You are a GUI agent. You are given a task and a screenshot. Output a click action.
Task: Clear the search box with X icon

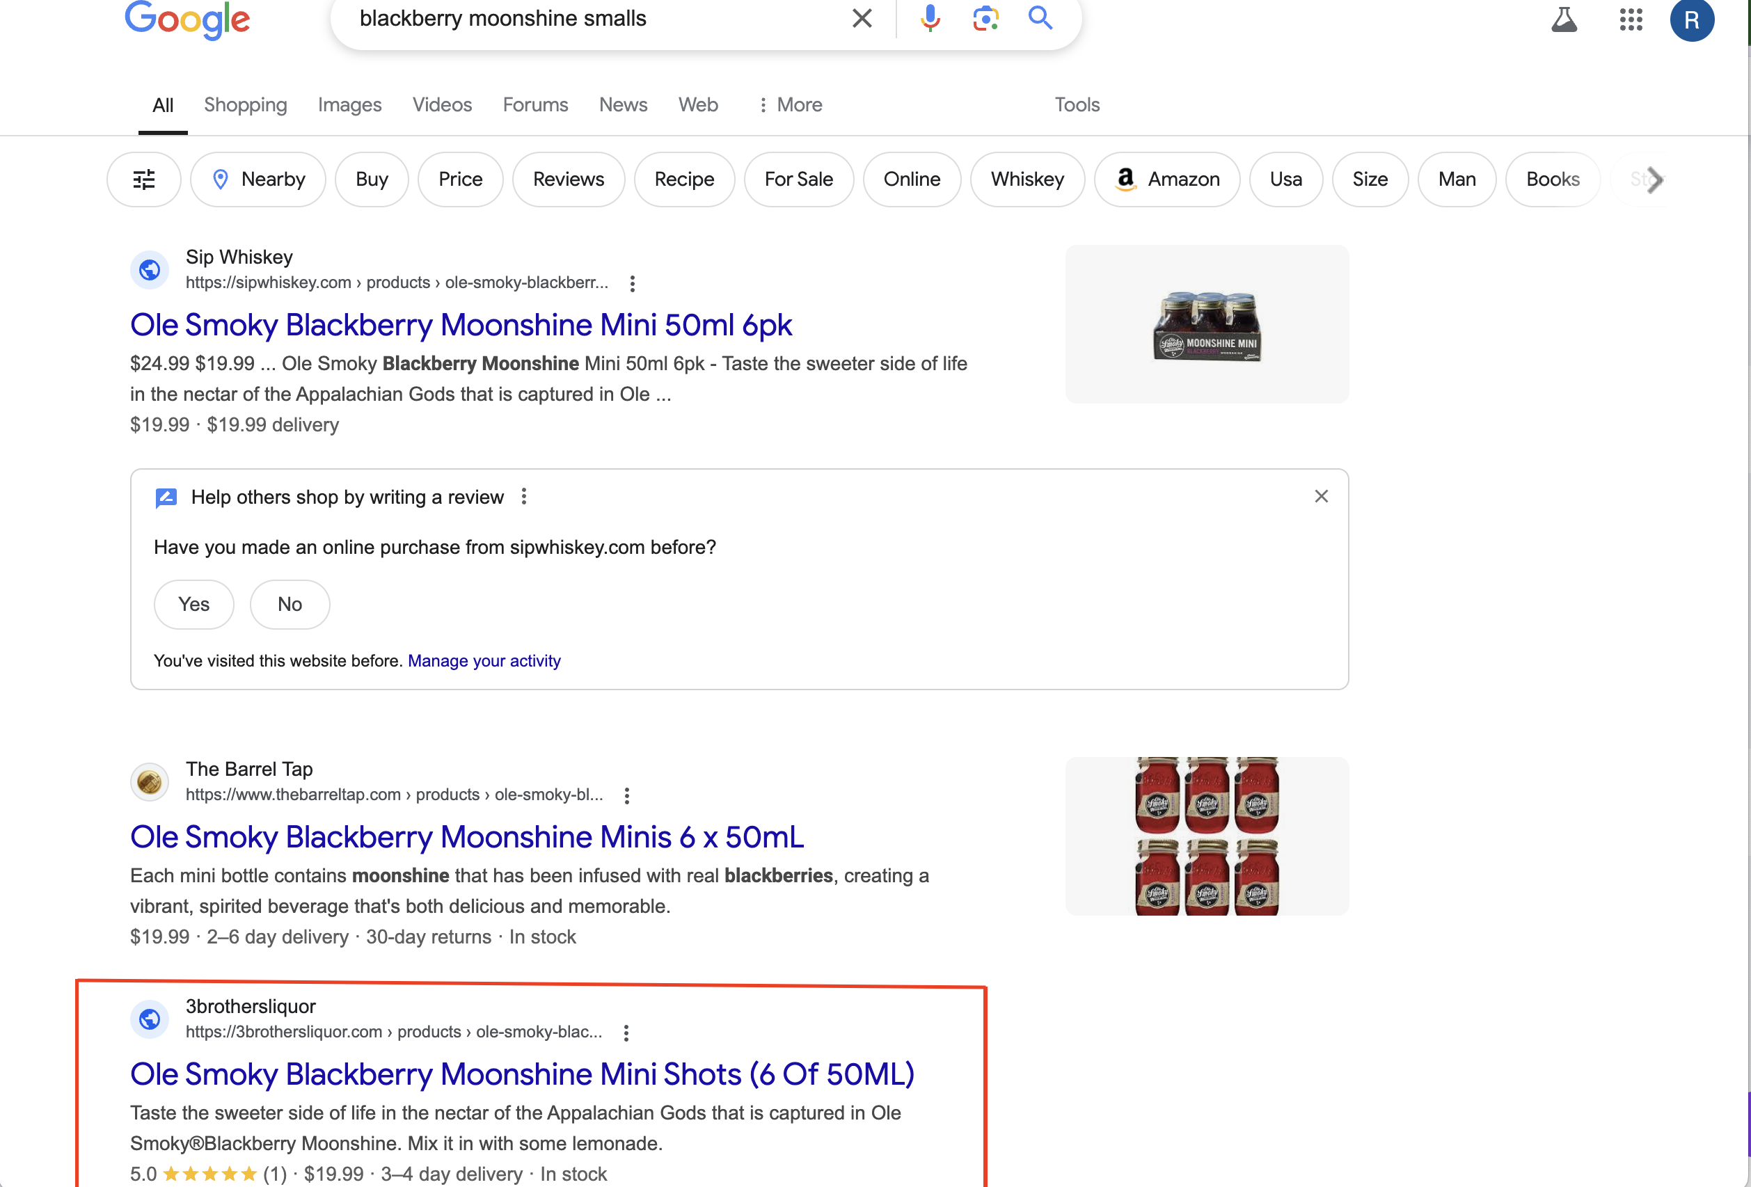click(x=862, y=18)
